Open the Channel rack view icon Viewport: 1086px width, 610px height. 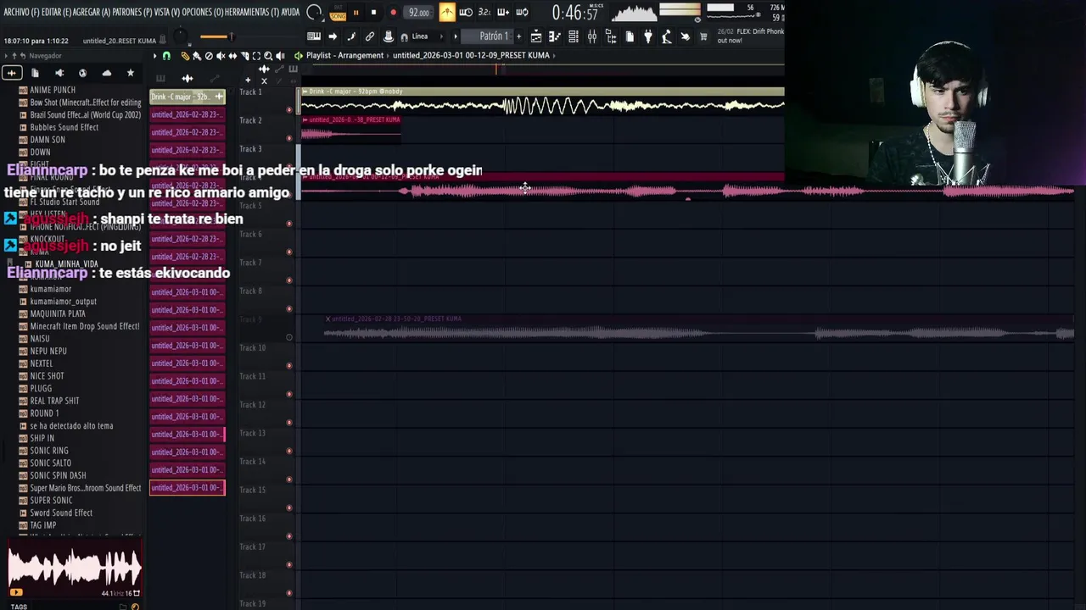coord(574,36)
